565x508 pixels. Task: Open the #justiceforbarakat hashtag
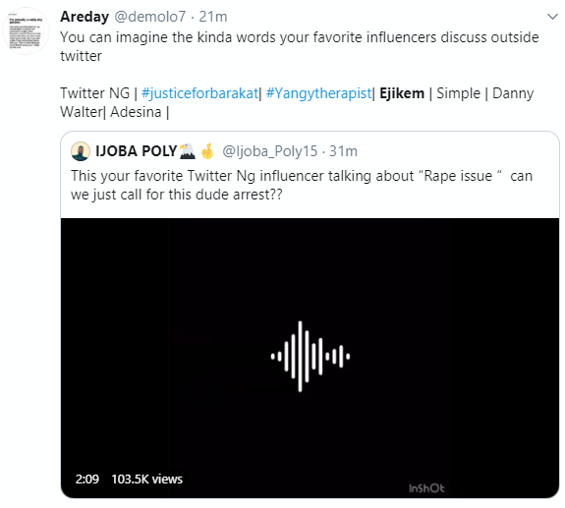click(200, 93)
